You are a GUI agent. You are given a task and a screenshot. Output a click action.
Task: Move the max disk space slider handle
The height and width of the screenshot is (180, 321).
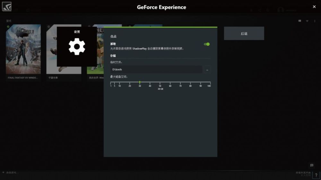tap(140, 82)
